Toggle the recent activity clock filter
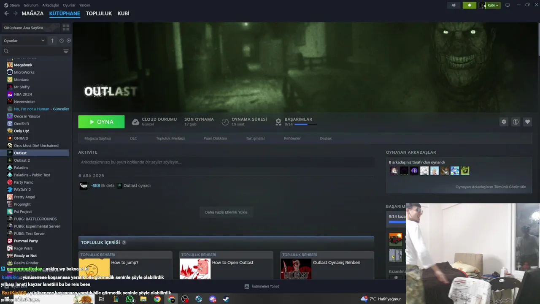The image size is (540, 304). 61,41
